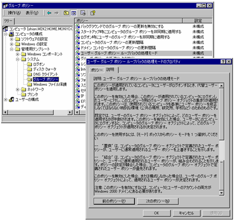The image size is (234, 220).
Task: Click the Back arrow toolbar icon
Action: (x=49, y=13)
